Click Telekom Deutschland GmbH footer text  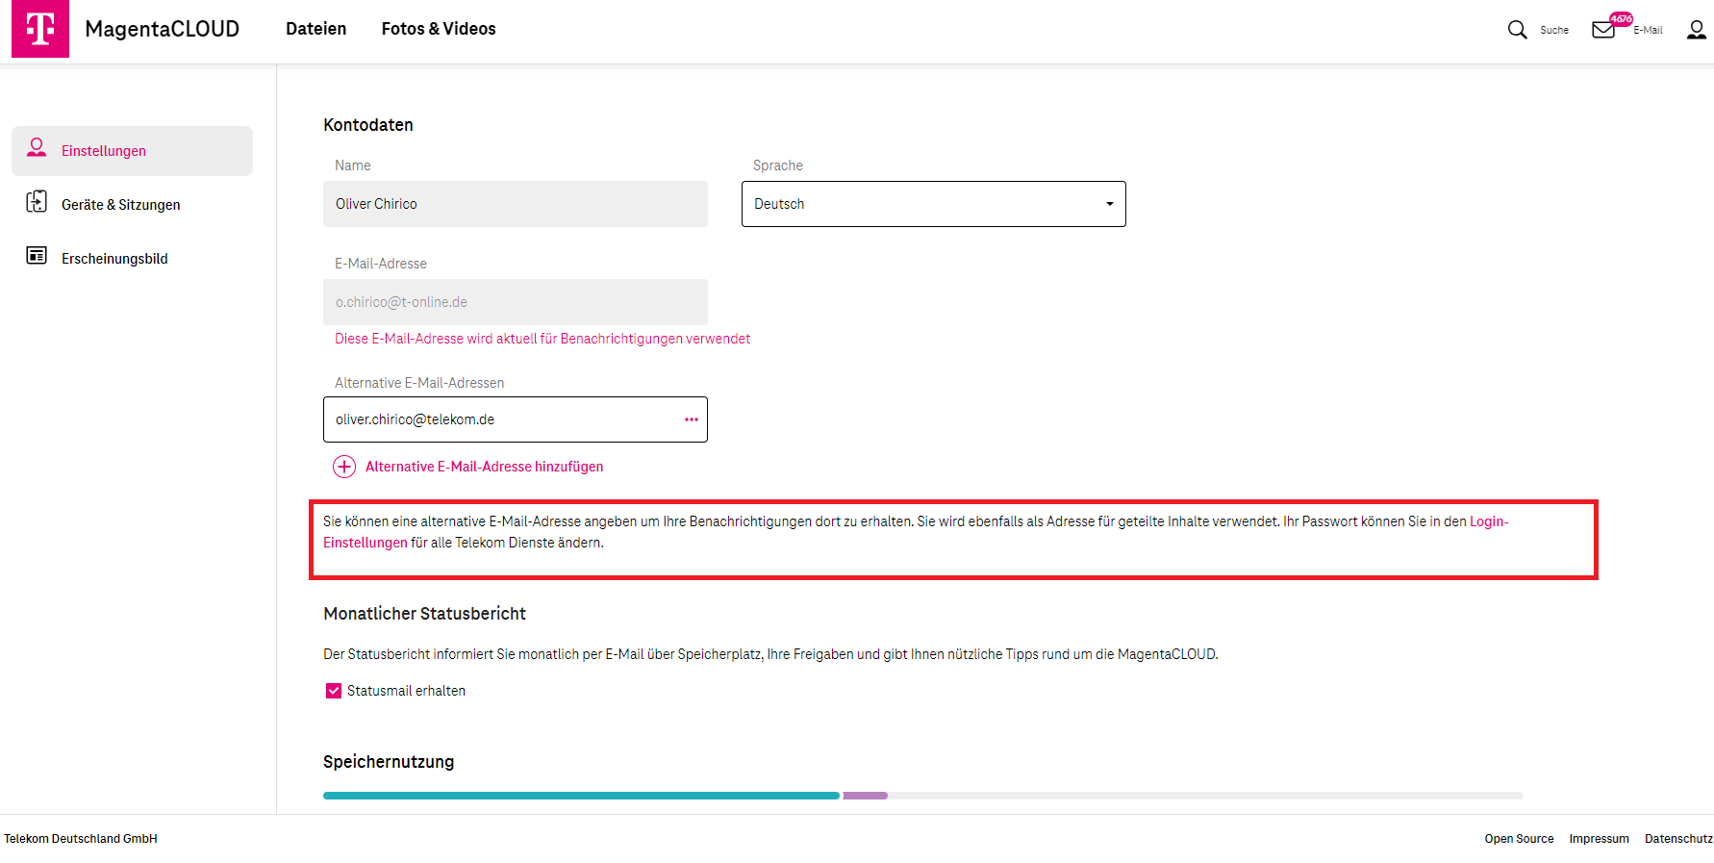[x=81, y=839]
